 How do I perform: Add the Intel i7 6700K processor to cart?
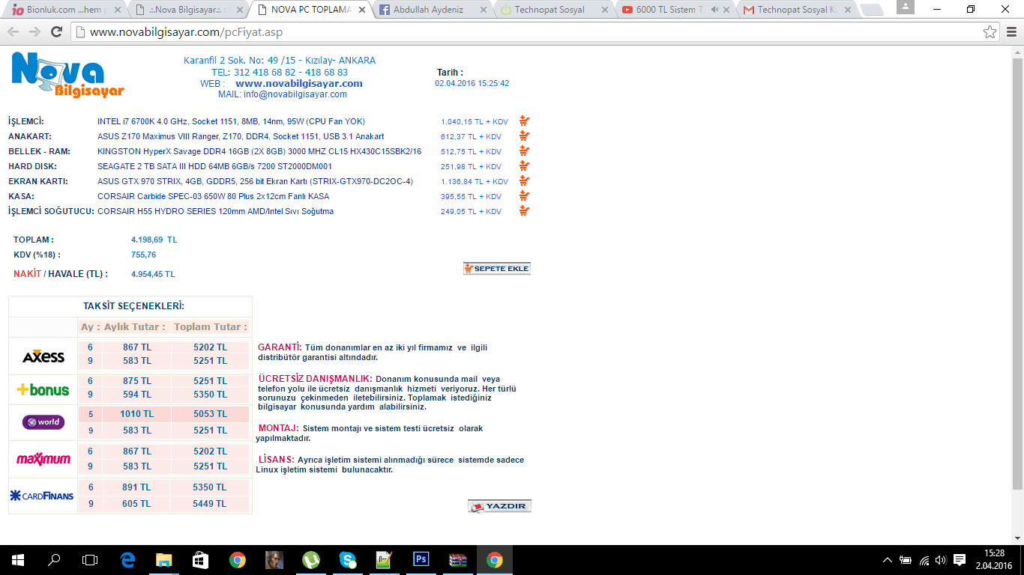(x=524, y=121)
